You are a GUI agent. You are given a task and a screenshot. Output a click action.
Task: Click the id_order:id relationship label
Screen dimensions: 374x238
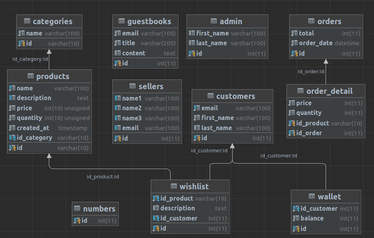[x=311, y=71]
